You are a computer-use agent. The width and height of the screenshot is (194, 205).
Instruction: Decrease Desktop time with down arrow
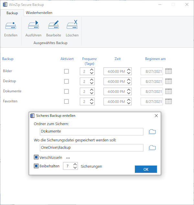click(129, 83)
